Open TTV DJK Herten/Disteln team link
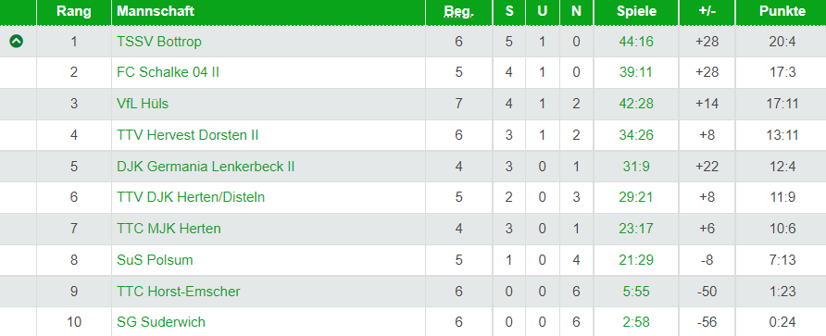 pyautogui.click(x=191, y=197)
